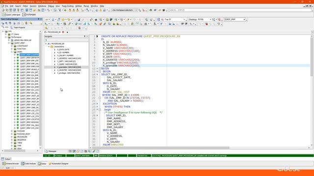Open the Automation Designer window button
Image resolution: width=314 pixels, height=176 pixels.
click(x=58, y=164)
